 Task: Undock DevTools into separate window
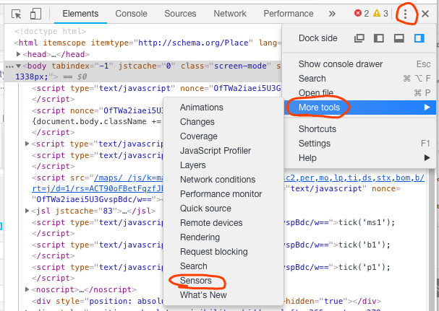coord(359,38)
